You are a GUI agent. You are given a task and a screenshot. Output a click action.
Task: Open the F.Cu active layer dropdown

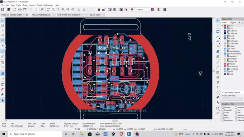tap(140, 9)
